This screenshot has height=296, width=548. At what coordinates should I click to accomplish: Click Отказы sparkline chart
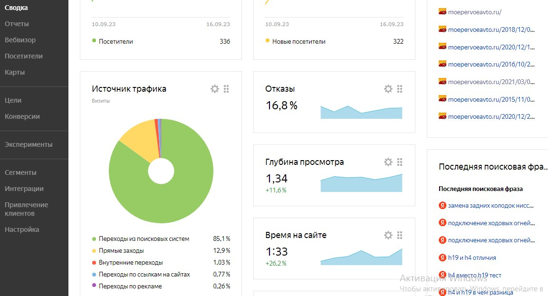[x=361, y=112]
